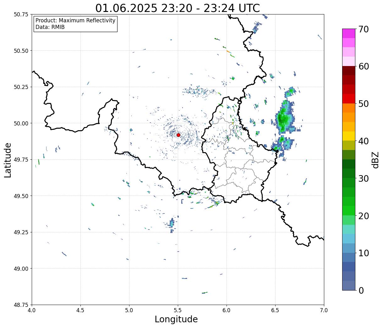Image resolution: width=383 pixels, height=327 pixels.
Task: Click the latitude tick label 50.75
Action: (x=21, y=14)
